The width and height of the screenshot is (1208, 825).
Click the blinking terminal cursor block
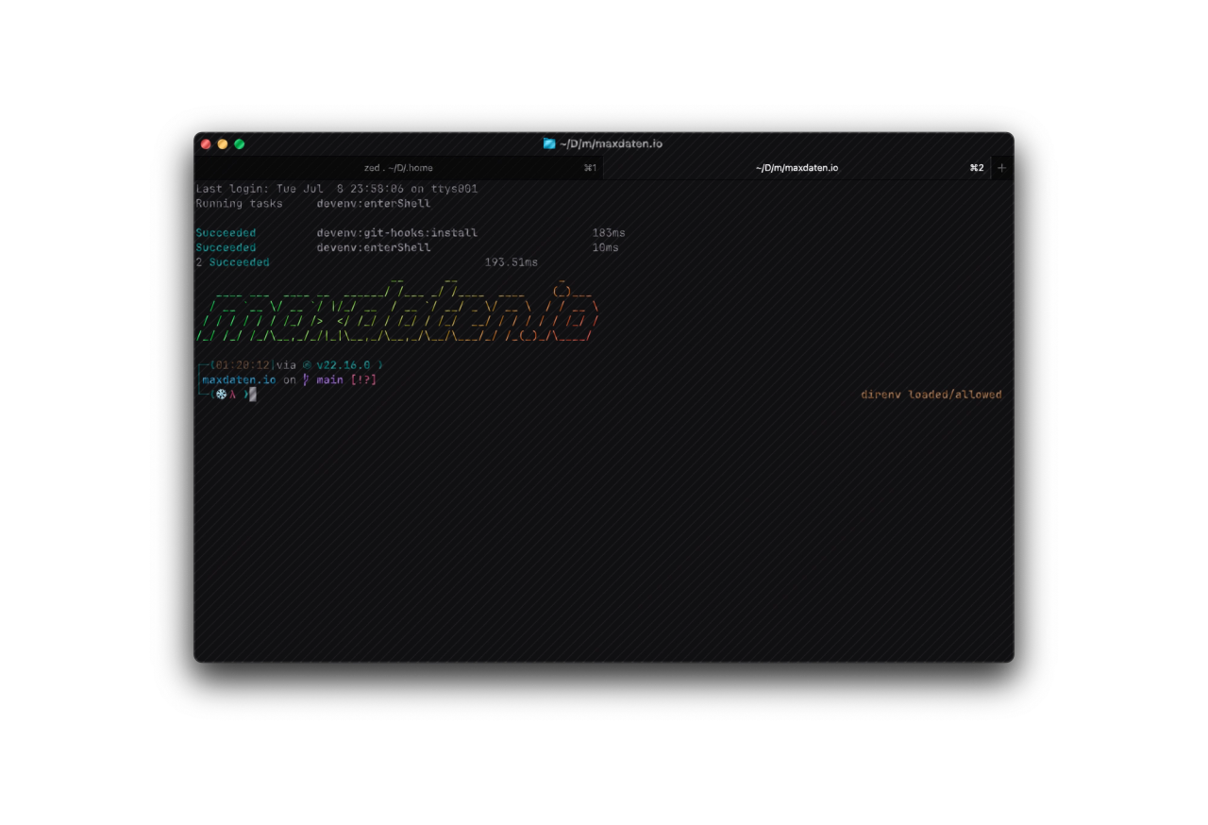tap(251, 395)
